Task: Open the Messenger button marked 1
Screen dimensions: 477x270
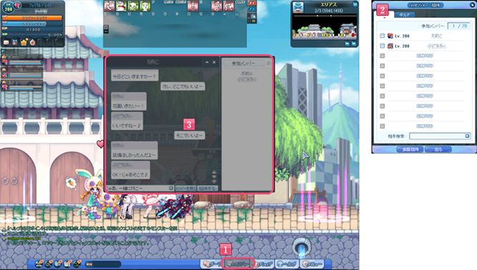Action: (x=239, y=264)
